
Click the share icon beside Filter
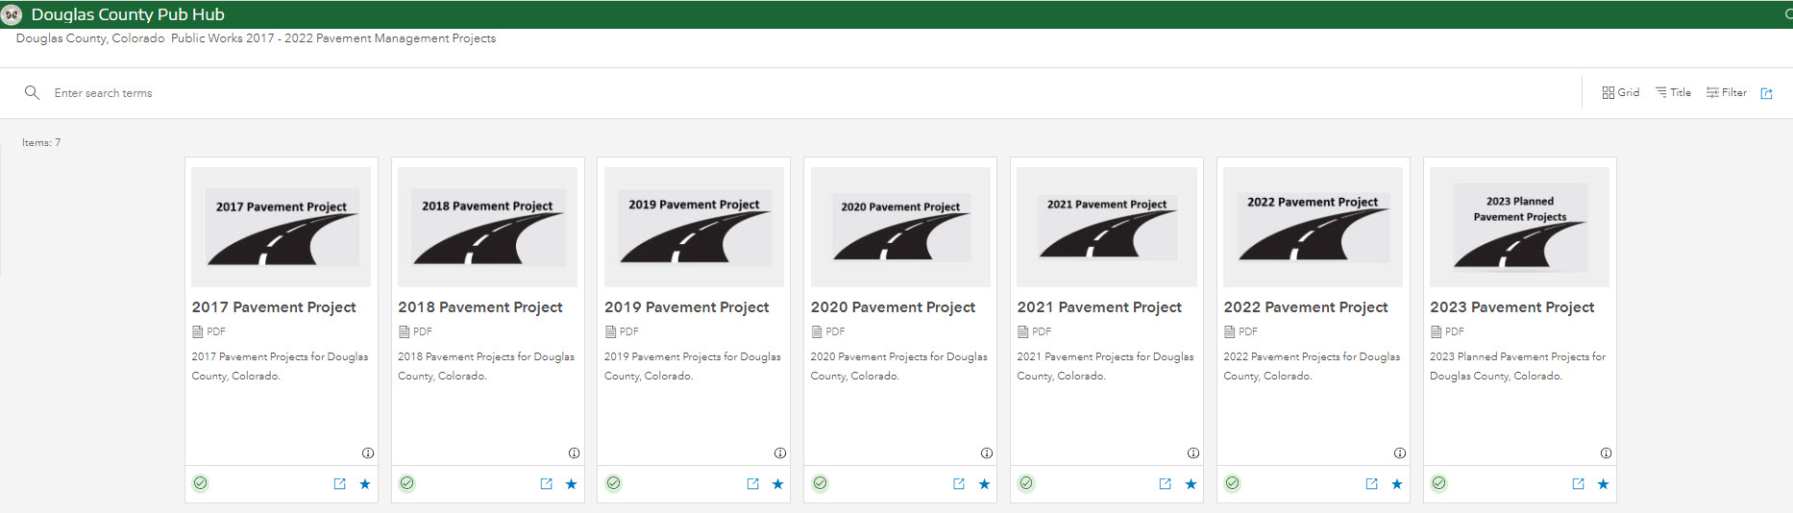click(x=1766, y=93)
